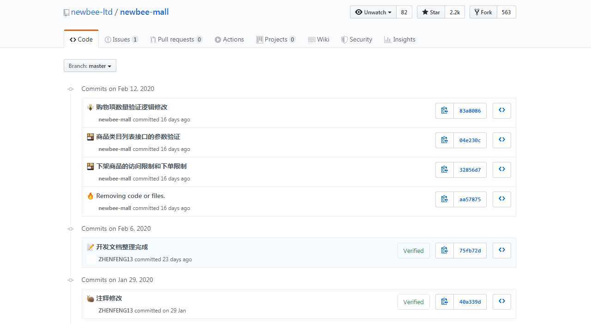Open commit hash 75fb72d
The width and height of the screenshot is (591, 324).
(470, 251)
